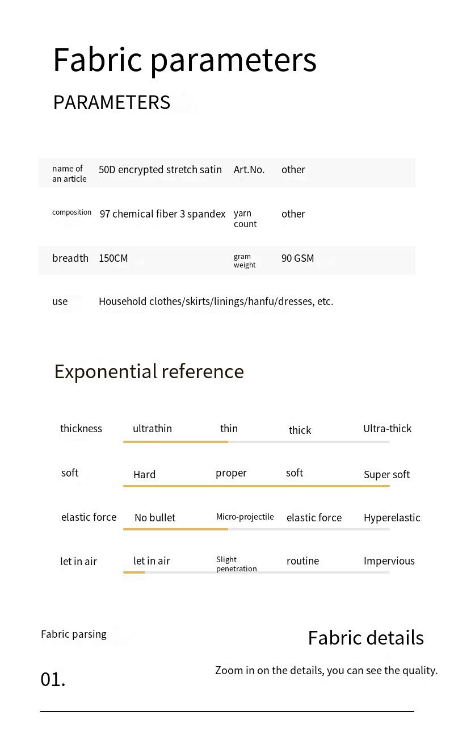The image size is (454, 736).
Task: Click the thickness rating bar
Action: coord(256,441)
